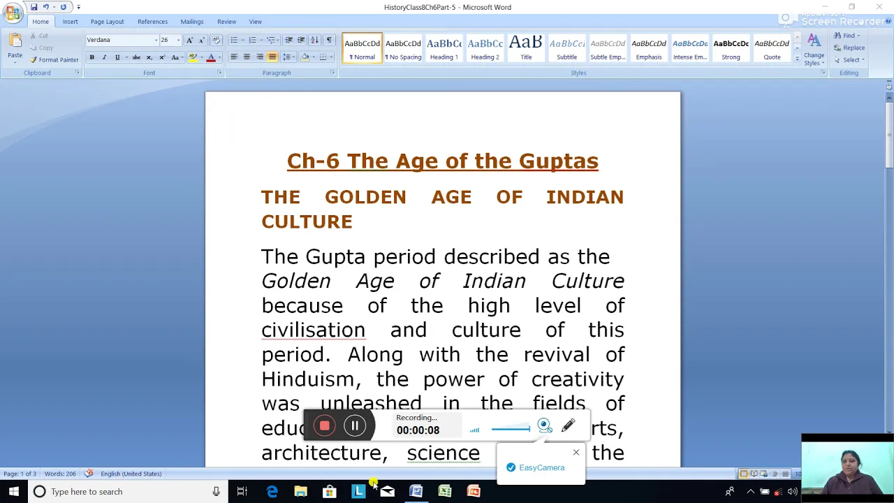Image resolution: width=894 pixels, height=503 pixels.
Task: Toggle Subscript formatting
Action: [149, 57]
